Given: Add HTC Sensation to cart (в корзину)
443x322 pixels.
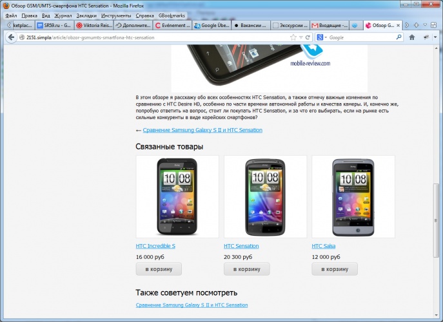Looking at the screenshot, I should 246,269.
